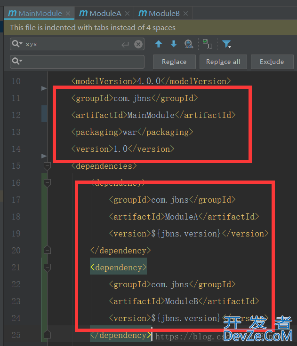Viewport: 297px width, 346px height.
Task: Close the ModuleB tab
Action: tap(186, 14)
